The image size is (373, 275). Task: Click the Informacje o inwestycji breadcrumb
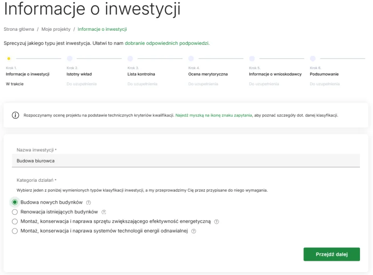[102, 29]
